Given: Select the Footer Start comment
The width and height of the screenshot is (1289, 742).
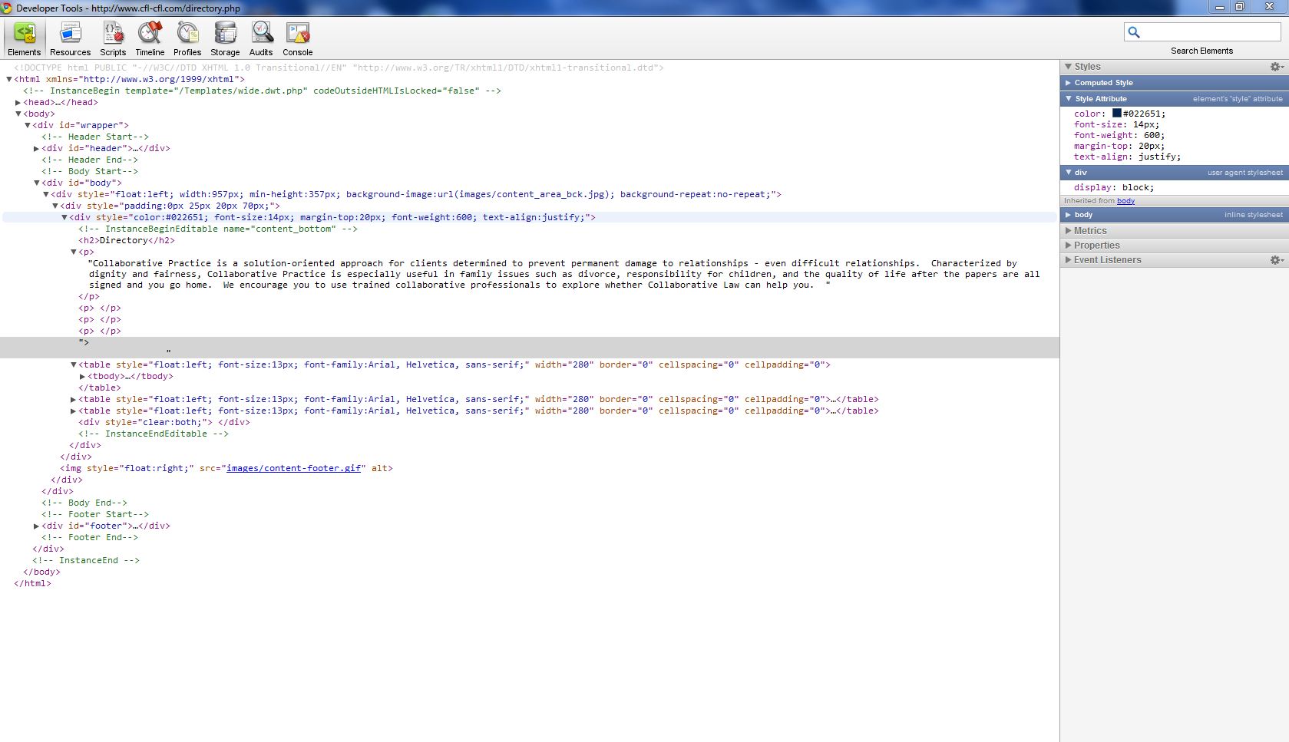Looking at the screenshot, I should [95, 514].
